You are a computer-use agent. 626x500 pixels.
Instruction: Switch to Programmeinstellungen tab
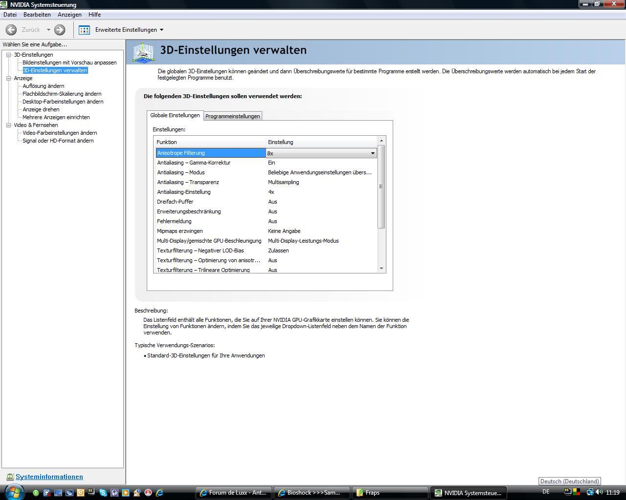click(x=232, y=116)
